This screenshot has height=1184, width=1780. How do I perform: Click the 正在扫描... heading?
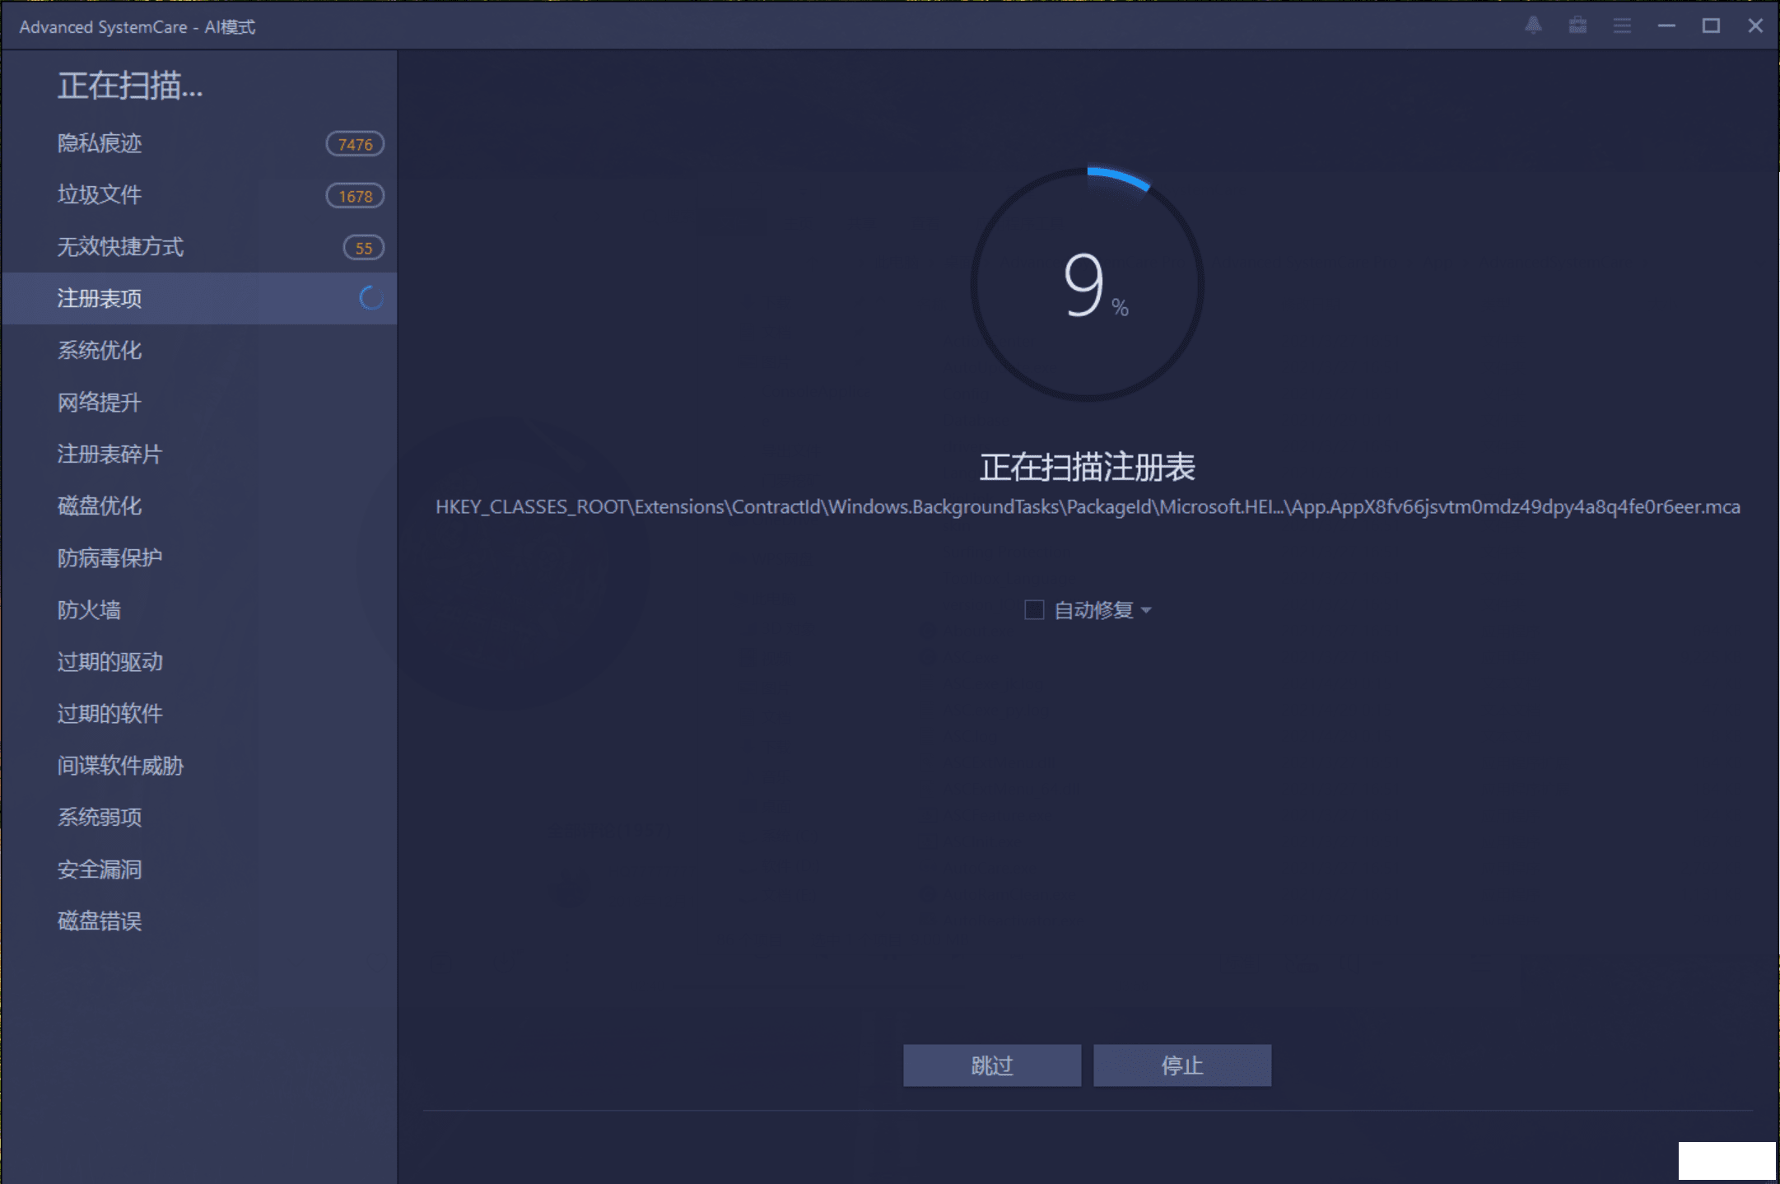tap(130, 86)
